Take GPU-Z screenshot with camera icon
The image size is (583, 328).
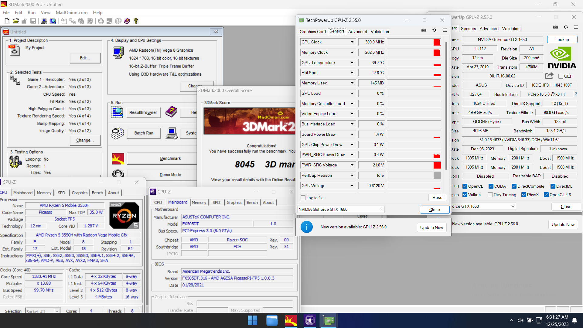[x=424, y=30]
